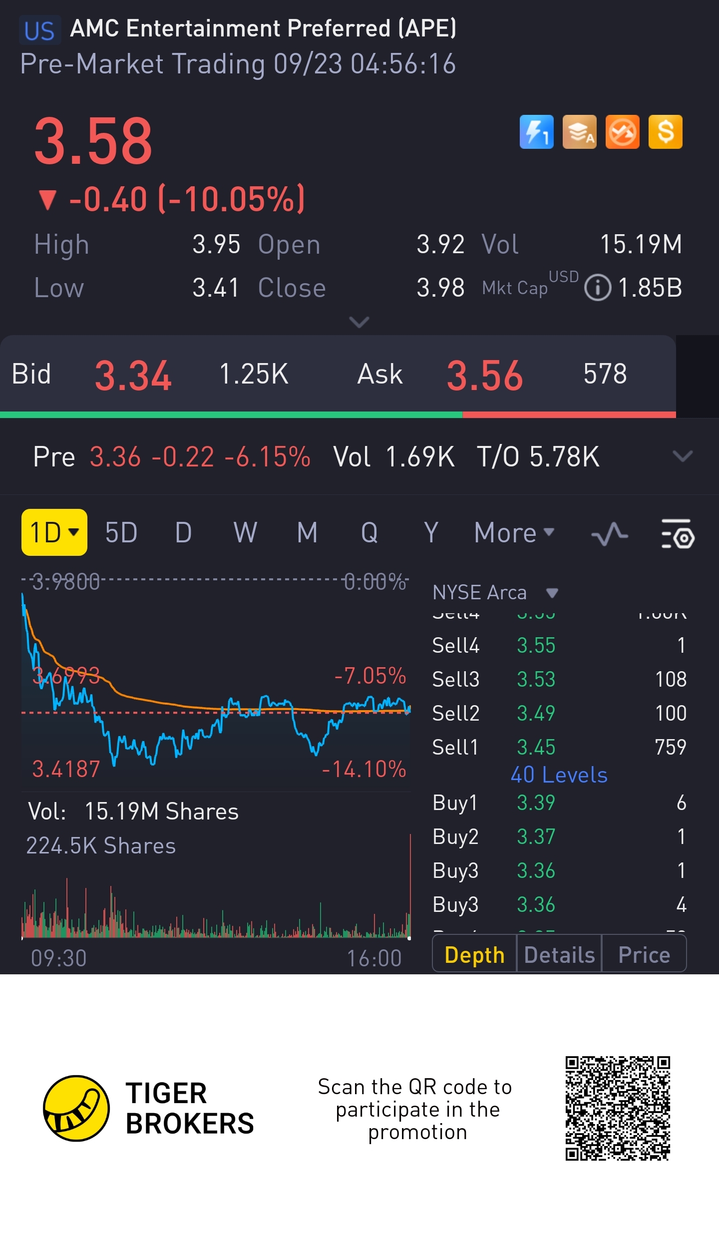
Task: Switch chart to W weekly period
Action: click(x=245, y=532)
